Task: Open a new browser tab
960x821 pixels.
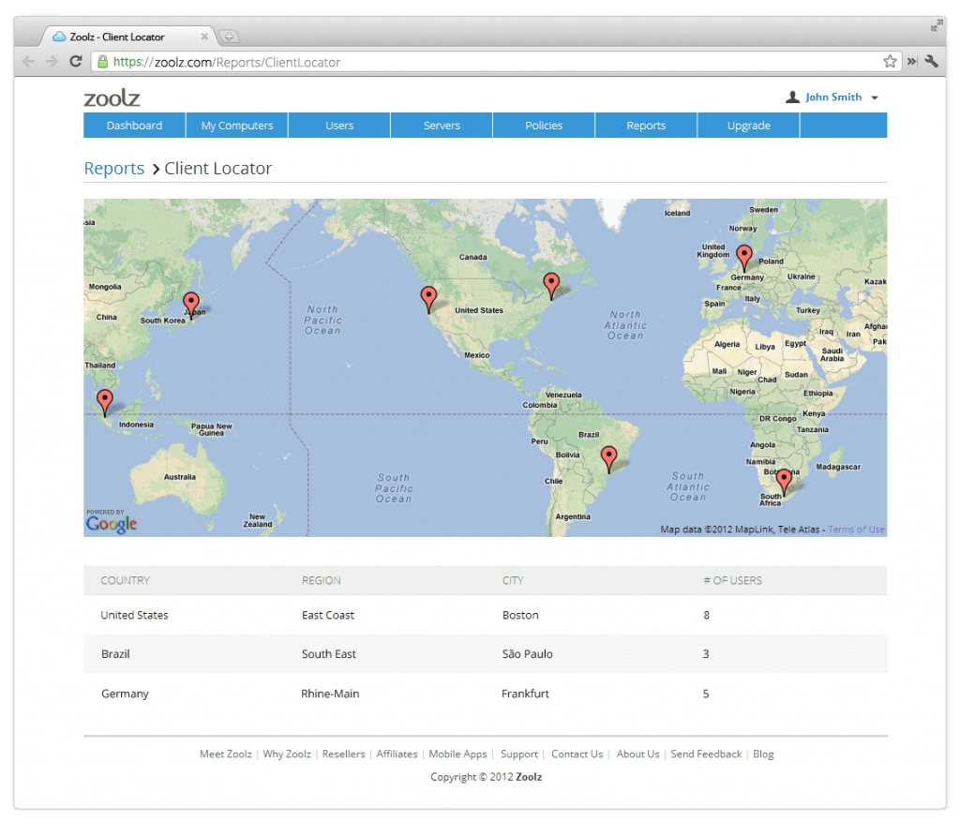Action: pyautogui.click(x=229, y=37)
